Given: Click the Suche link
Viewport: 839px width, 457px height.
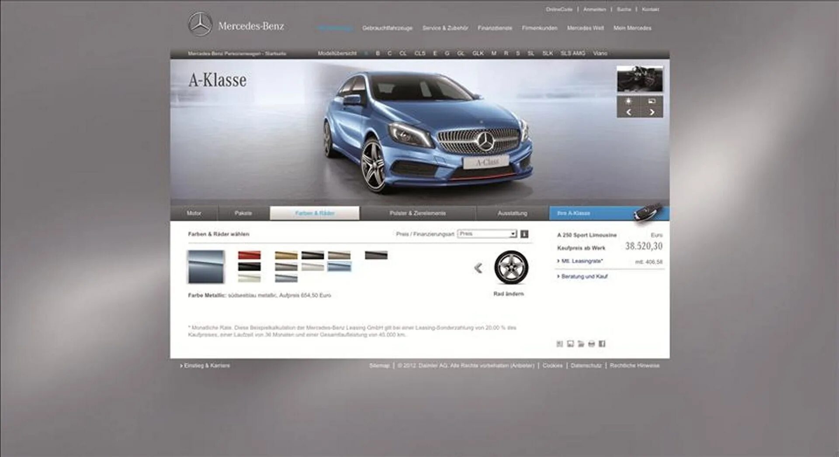Looking at the screenshot, I should (x=624, y=9).
